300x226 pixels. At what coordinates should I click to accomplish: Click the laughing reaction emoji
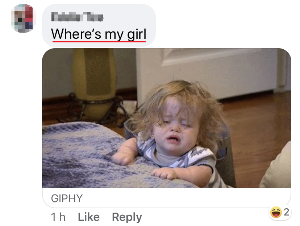pos(276,212)
